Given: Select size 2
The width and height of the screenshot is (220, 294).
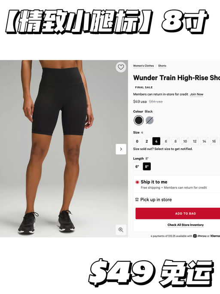Looking at the screenshot, I should (x=147, y=141).
